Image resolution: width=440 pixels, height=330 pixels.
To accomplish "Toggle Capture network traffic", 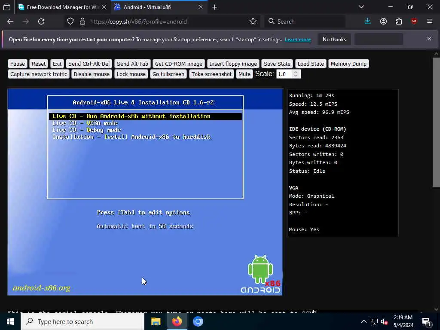I will tap(39, 74).
